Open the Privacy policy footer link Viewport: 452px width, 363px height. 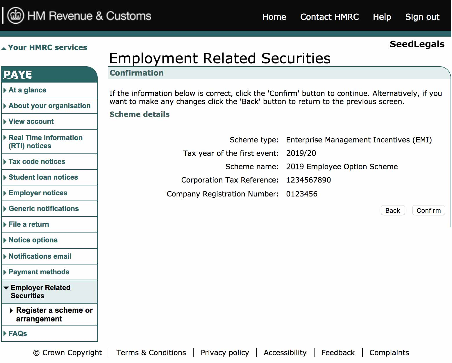[225, 353]
